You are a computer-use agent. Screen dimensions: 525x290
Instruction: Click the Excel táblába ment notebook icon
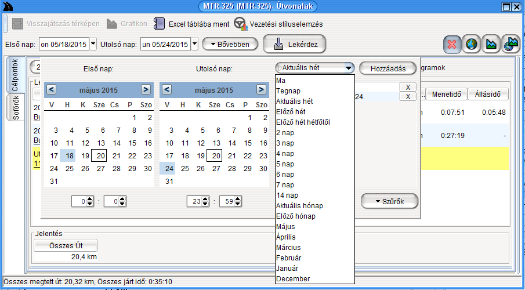pos(159,24)
